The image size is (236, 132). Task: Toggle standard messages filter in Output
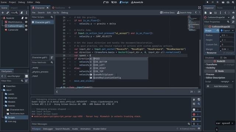pos(196,110)
